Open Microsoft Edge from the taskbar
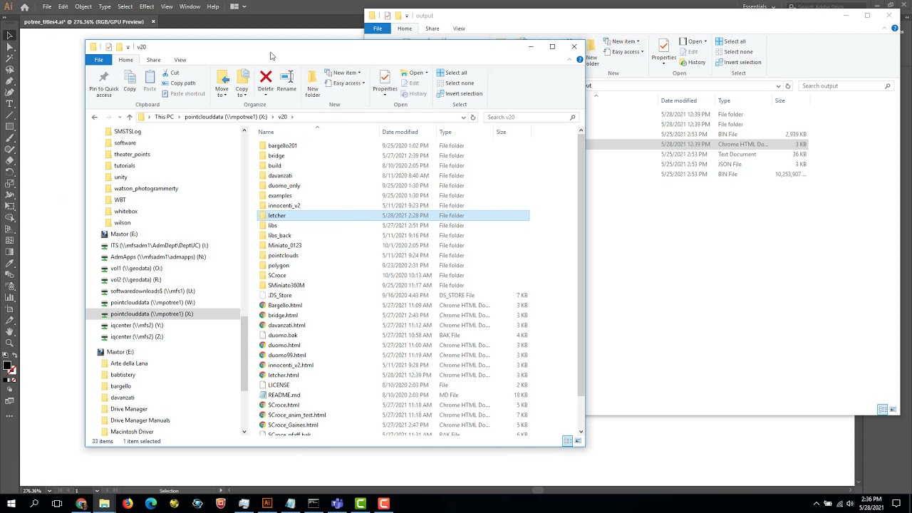The height and width of the screenshot is (513, 912). (151, 504)
